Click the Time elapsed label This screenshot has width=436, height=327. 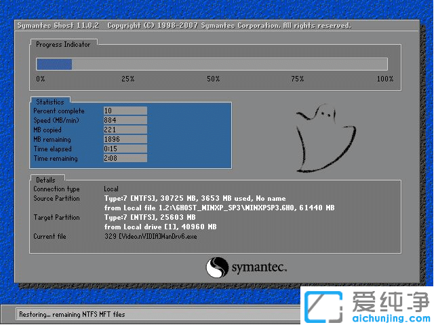pos(53,149)
